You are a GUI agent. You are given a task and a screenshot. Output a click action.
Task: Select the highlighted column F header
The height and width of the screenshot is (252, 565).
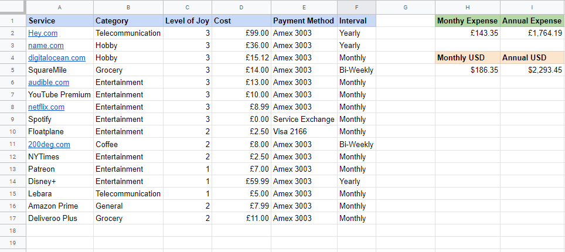[x=356, y=7]
